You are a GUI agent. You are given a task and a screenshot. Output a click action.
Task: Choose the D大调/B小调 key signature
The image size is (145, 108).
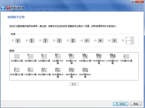coord(44,58)
